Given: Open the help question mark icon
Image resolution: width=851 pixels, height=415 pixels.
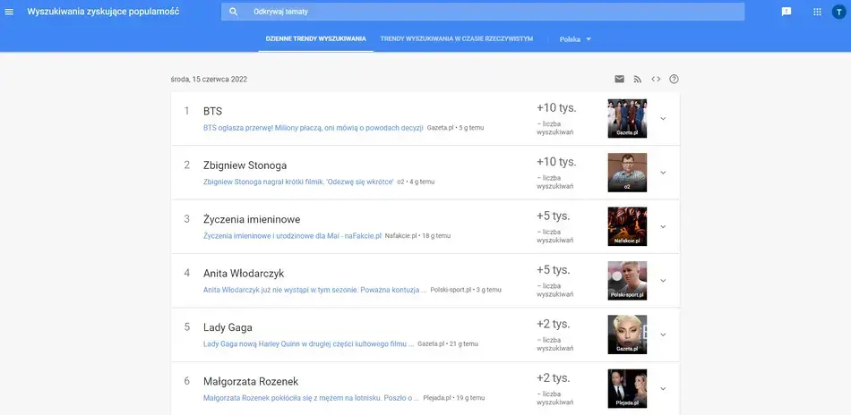Looking at the screenshot, I should 675,79.
